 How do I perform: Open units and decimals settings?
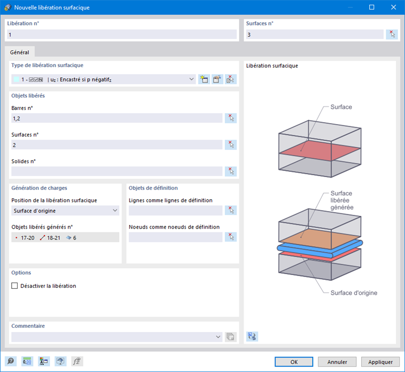pos(27,361)
